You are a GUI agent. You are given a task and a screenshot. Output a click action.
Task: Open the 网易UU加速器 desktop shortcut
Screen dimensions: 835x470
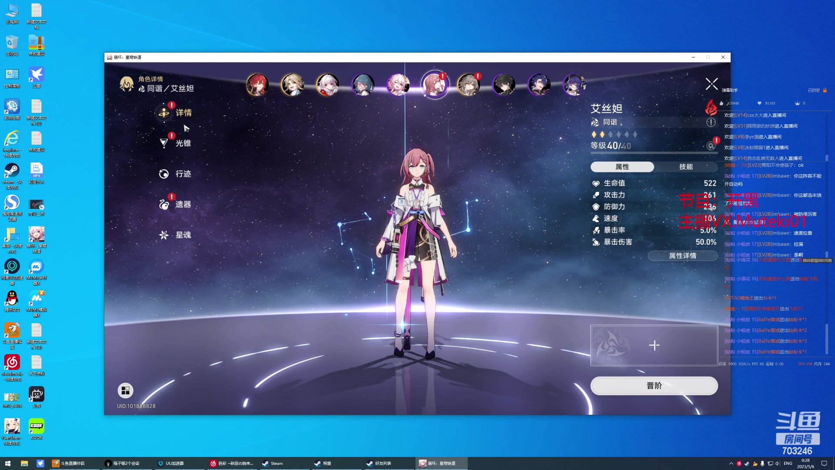(12, 272)
